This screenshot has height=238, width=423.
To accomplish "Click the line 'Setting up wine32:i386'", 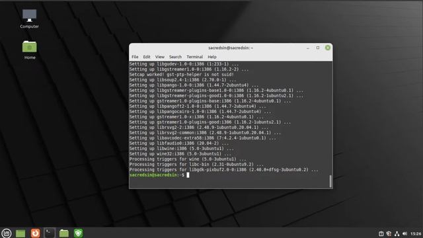I will 180,154.
